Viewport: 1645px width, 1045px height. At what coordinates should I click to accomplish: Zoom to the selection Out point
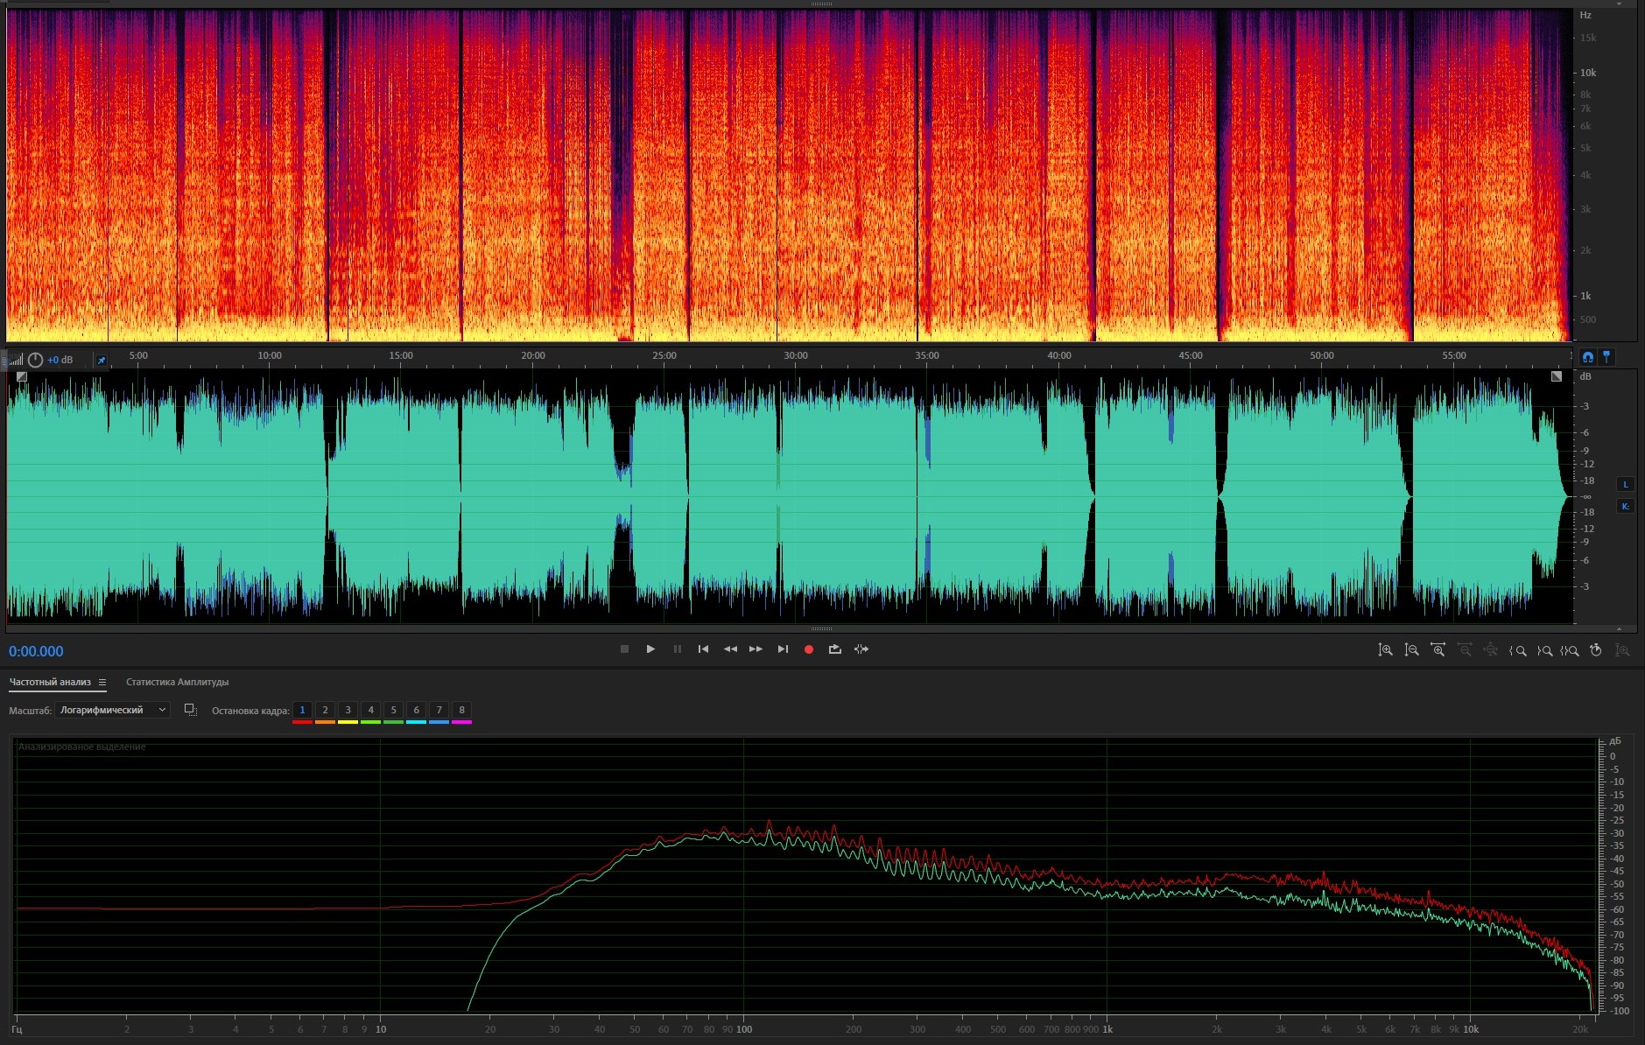coord(1544,650)
